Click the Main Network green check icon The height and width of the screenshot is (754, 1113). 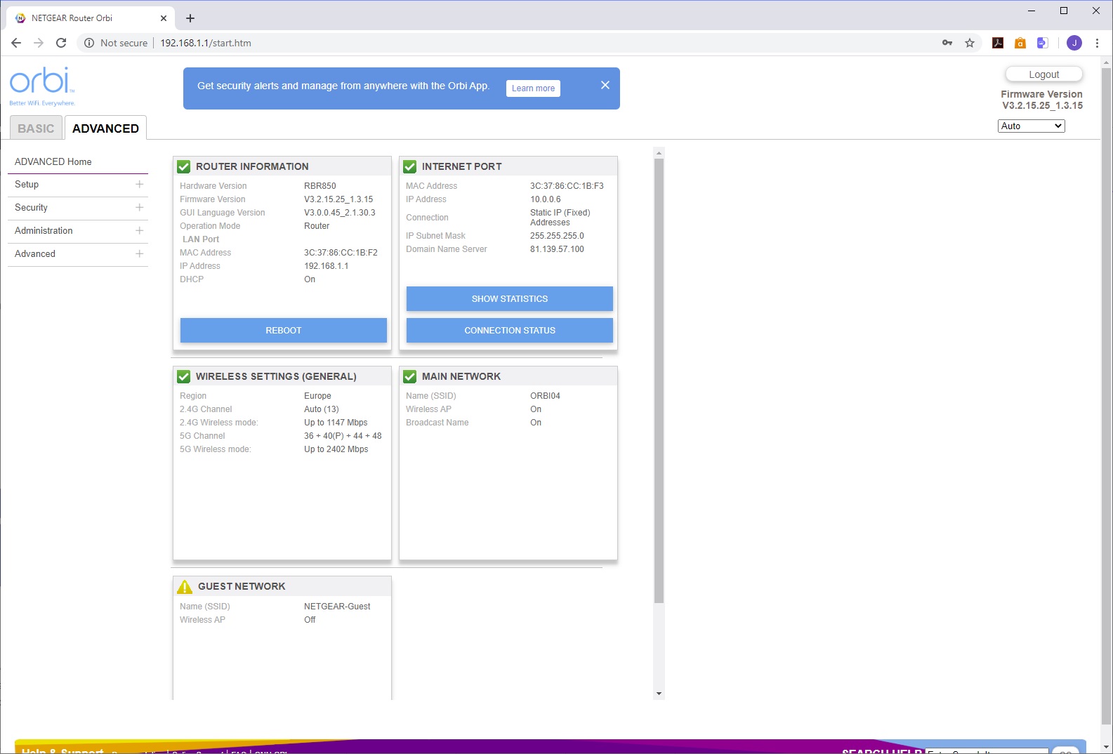tap(410, 376)
